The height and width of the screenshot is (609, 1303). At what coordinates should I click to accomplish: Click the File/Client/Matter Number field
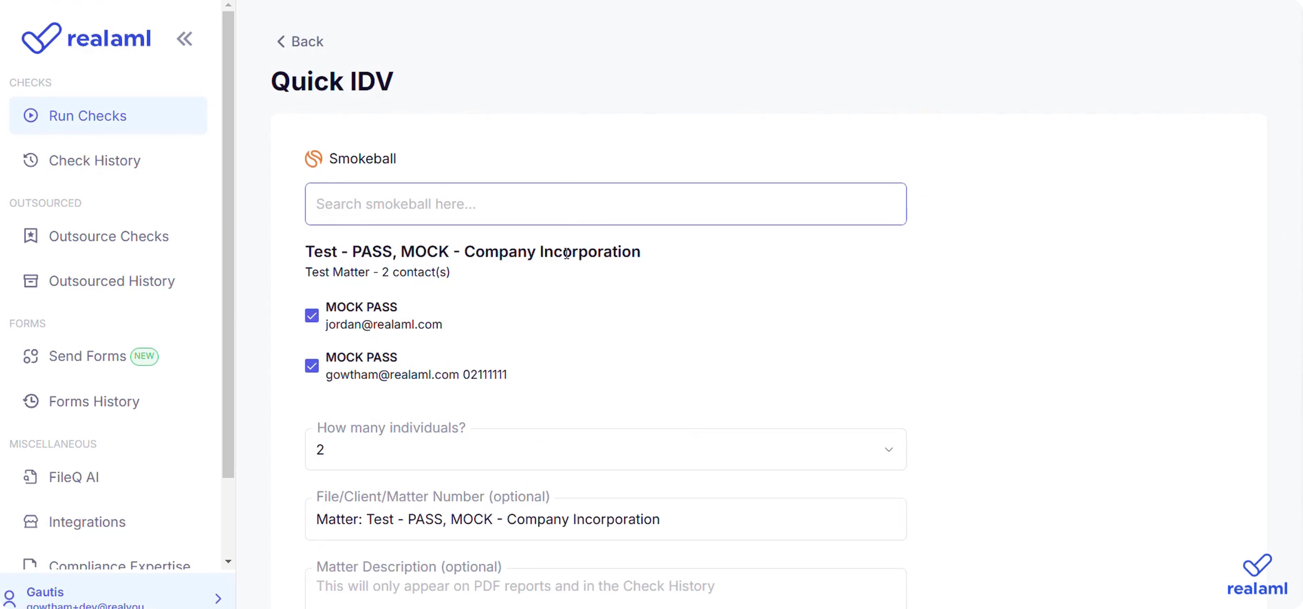(x=605, y=519)
